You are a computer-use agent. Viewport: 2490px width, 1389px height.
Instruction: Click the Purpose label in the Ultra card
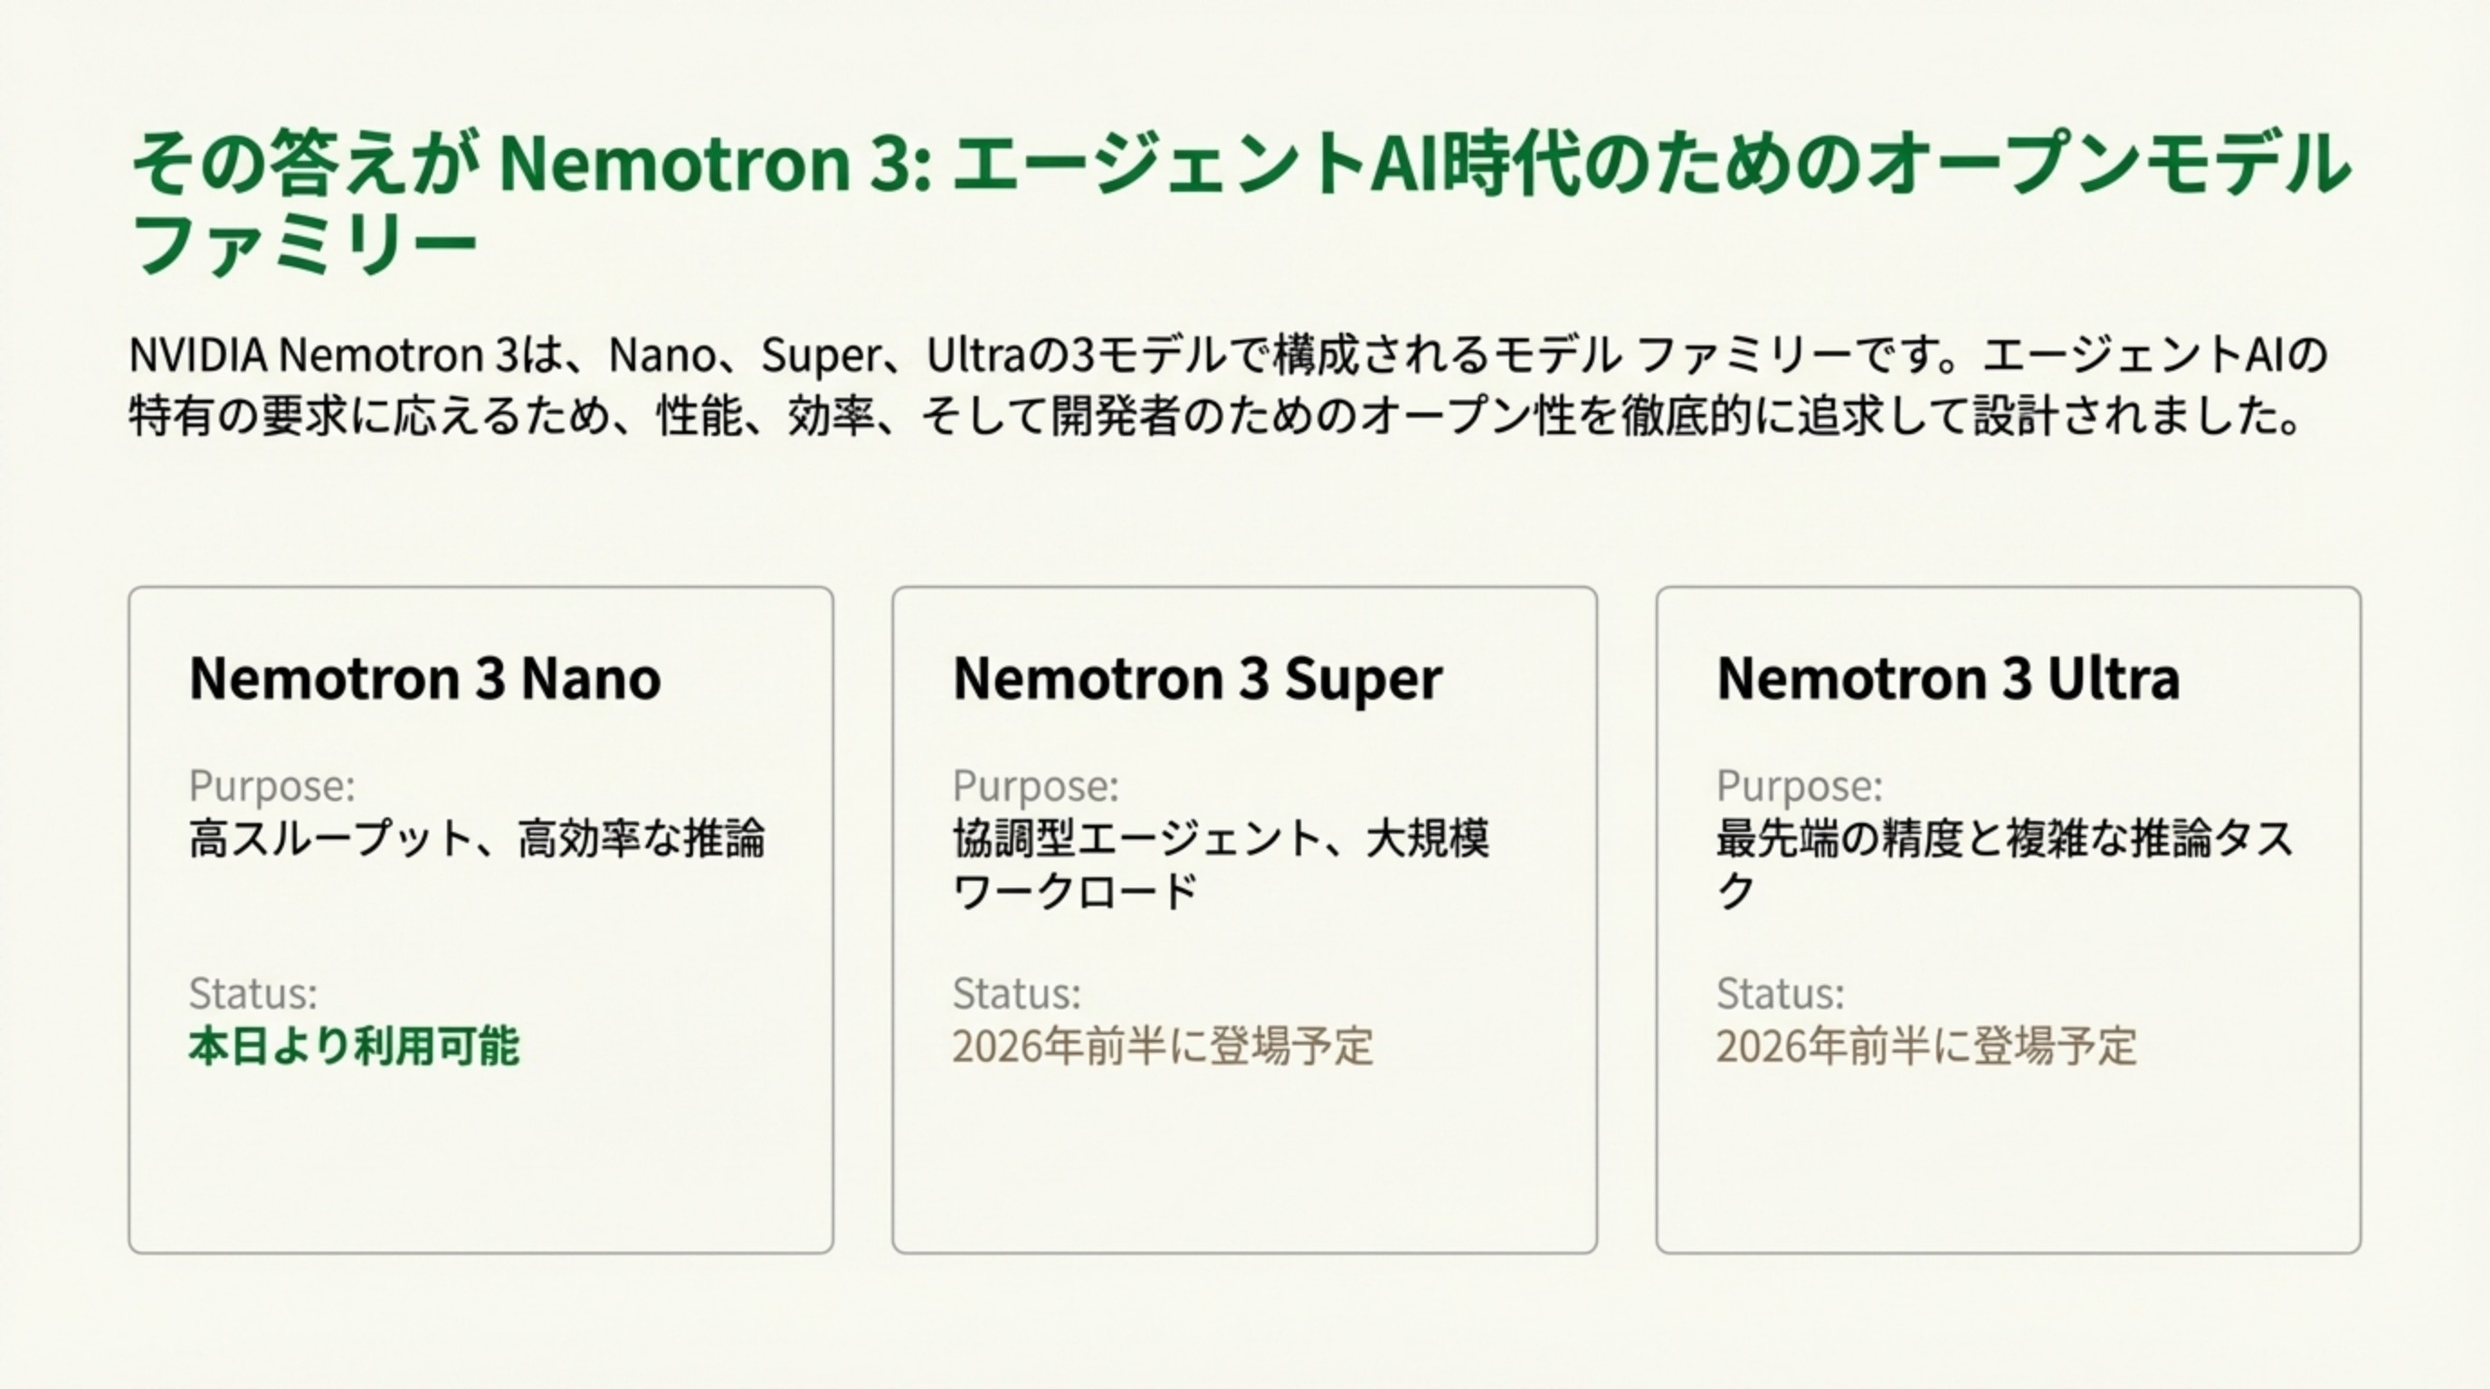[x=1799, y=785]
